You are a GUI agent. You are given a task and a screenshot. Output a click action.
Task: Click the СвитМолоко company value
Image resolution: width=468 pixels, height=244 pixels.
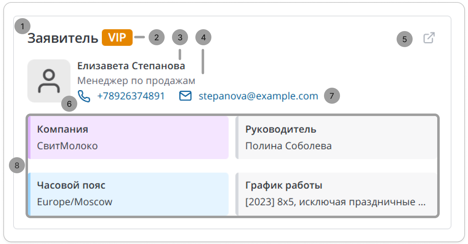(67, 146)
